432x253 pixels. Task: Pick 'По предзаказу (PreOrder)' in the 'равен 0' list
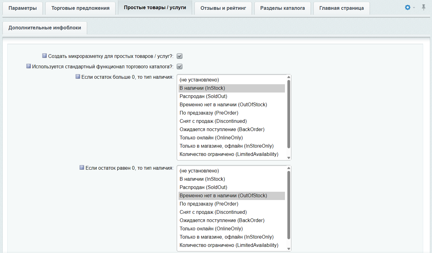232,204
